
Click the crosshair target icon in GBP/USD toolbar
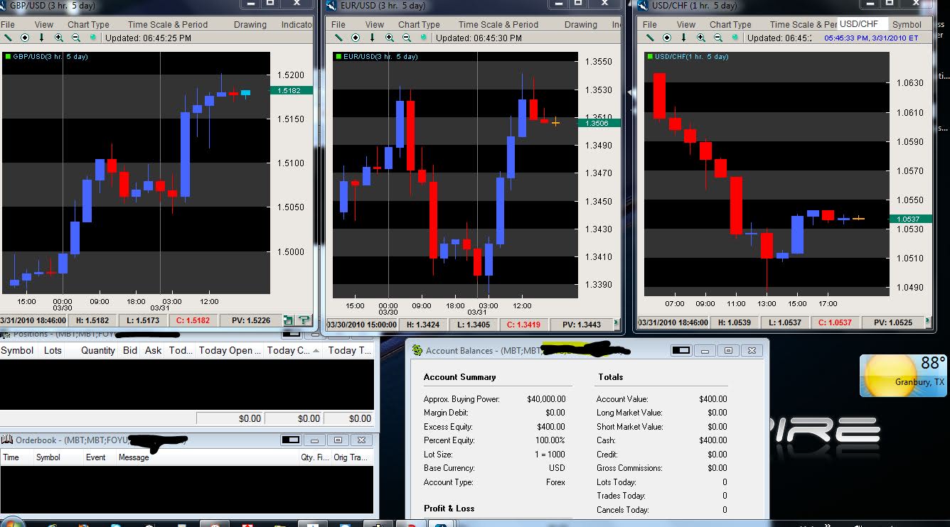[x=25, y=38]
